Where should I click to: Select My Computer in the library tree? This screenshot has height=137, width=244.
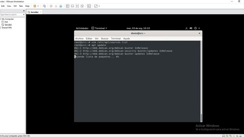8,19
